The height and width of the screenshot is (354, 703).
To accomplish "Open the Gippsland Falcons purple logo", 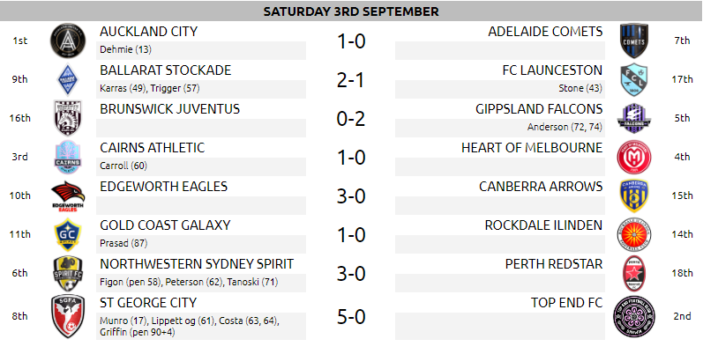I will pos(634,118).
